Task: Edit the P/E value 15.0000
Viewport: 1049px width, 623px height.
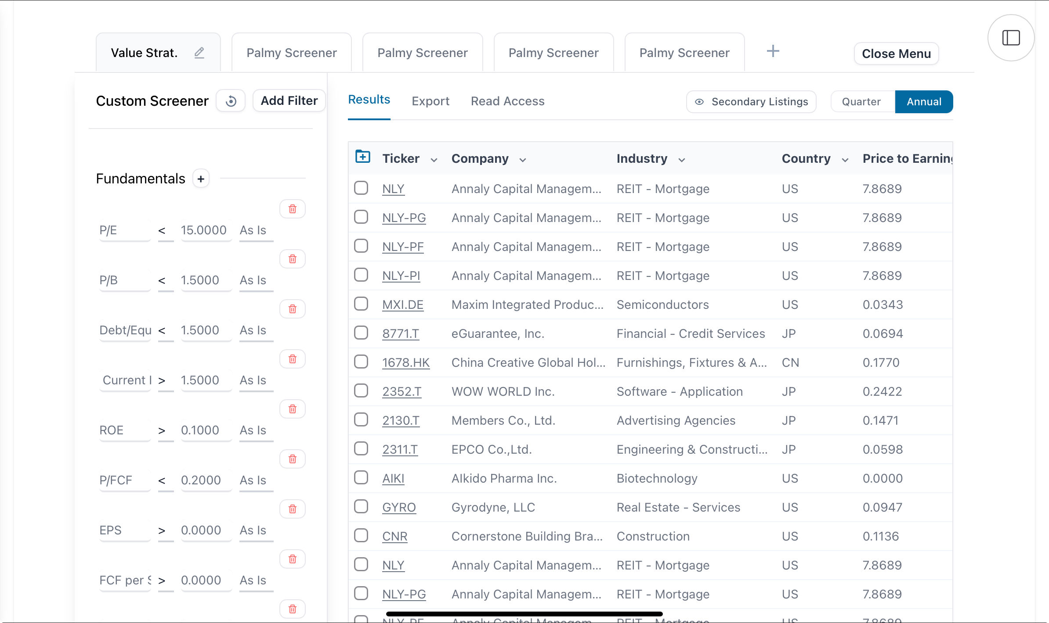Action: [x=206, y=230]
